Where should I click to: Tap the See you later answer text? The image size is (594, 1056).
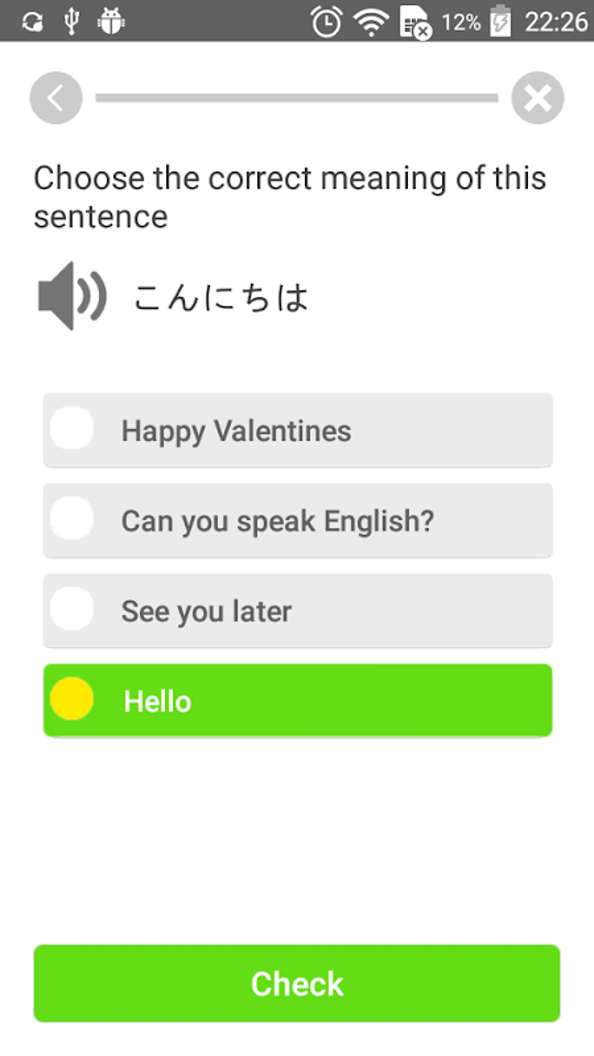click(206, 612)
